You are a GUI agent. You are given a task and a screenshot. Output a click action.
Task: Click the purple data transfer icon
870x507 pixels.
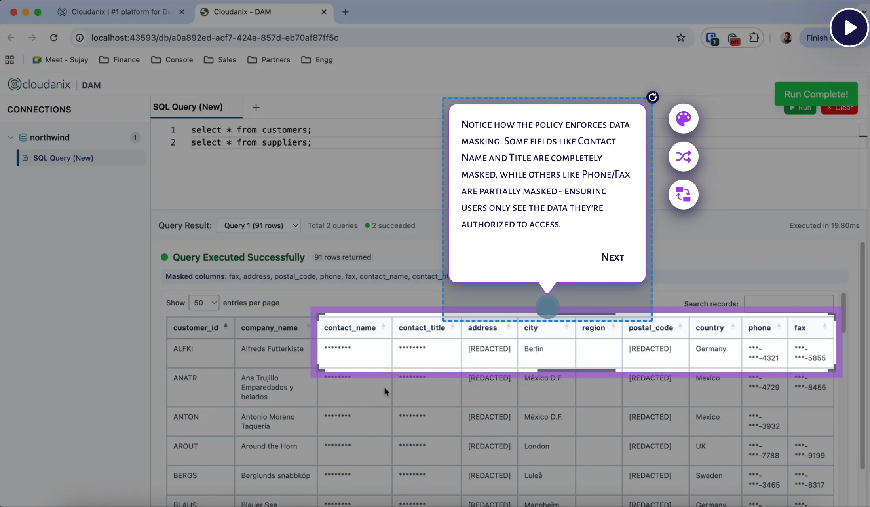point(684,194)
